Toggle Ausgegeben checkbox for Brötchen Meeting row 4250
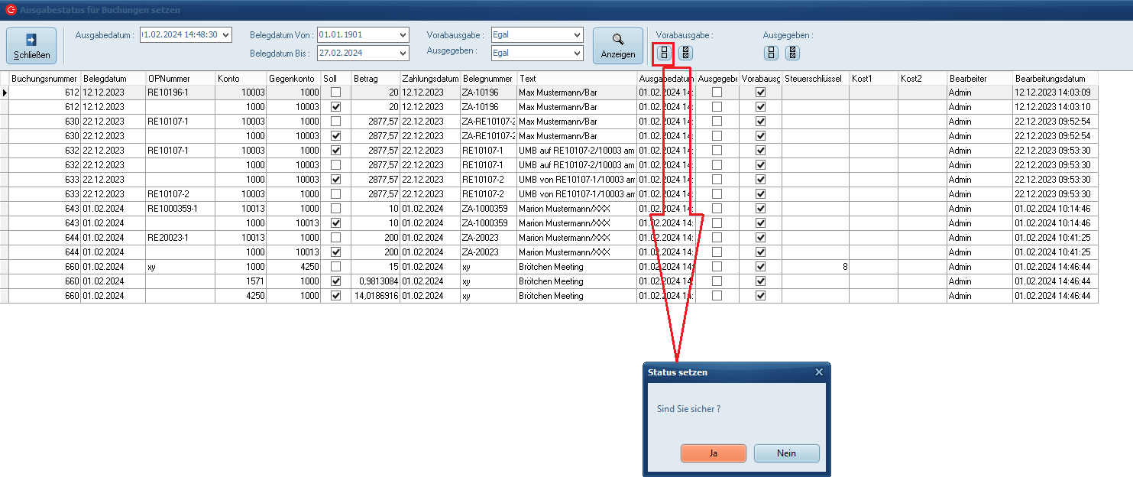Image resolution: width=1133 pixels, height=487 pixels. tap(717, 296)
